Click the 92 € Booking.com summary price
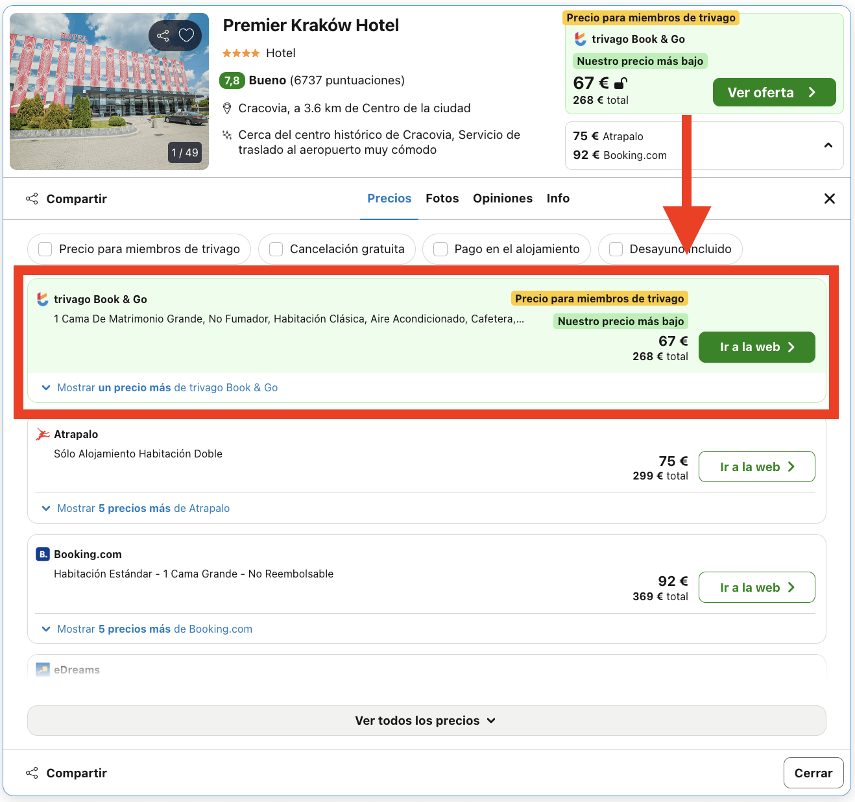This screenshot has width=855, height=802. pos(620,155)
